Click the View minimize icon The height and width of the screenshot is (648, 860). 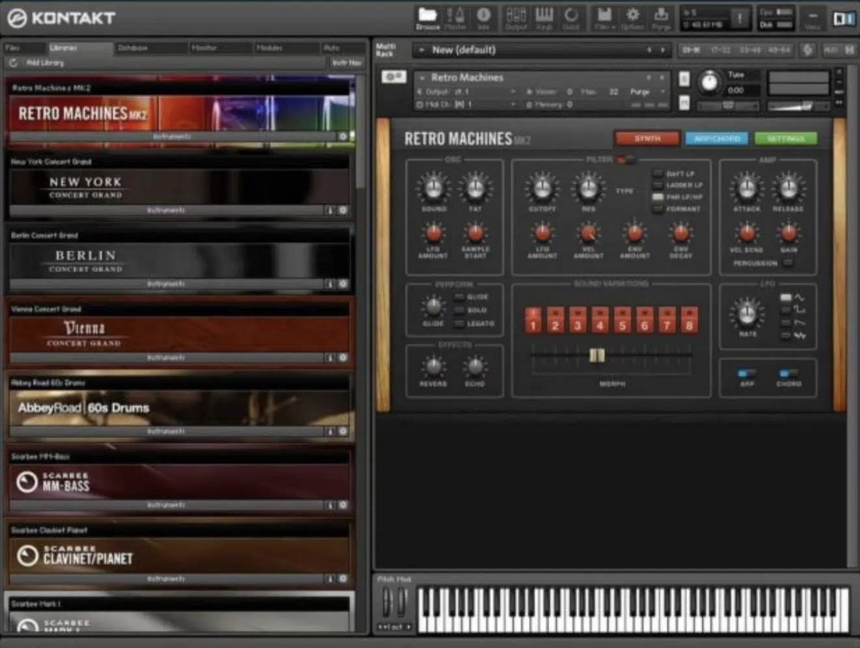pos(813,18)
